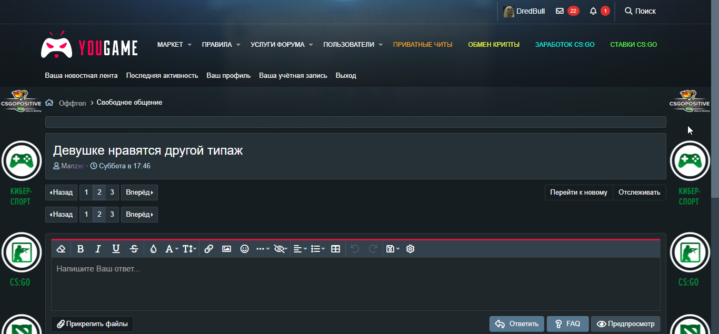Image resolution: width=719 pixels, height=334 pixels.
Task: Open thread author Manzer profile
Action: (73, 166)
